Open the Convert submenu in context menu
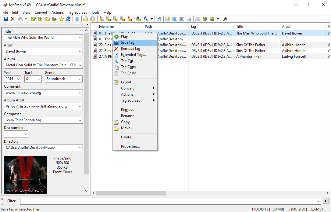 (x=127, y=88)
